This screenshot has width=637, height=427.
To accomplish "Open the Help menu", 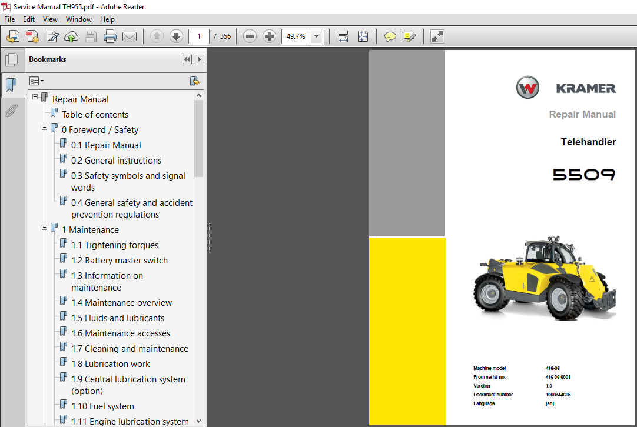I will click(107, 19).
